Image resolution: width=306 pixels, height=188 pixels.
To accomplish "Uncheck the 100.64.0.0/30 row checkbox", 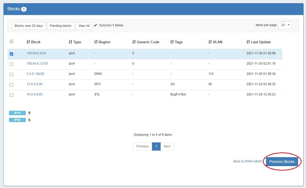I will pyautogui.click(x=11, y=54).
